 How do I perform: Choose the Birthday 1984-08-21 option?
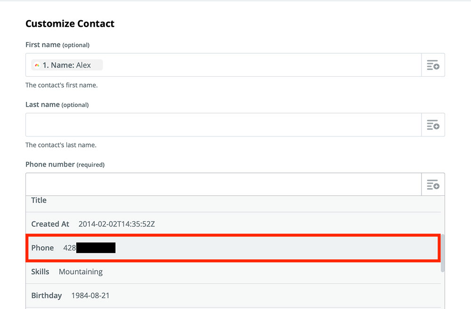71,296
